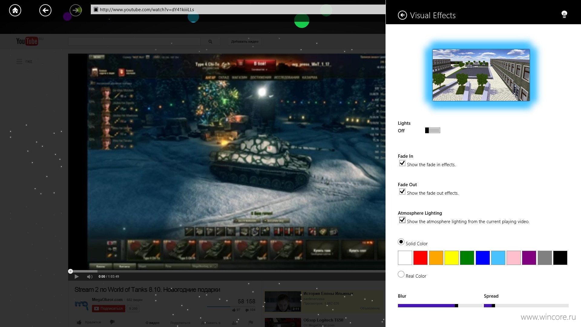Navigate back in the browser
Viewport: 581px width, 327px height.
click(x=45, y=10)
